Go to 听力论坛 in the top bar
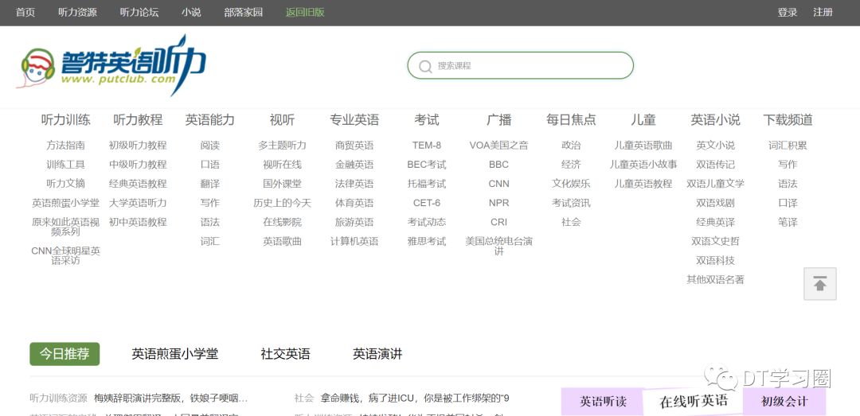 139,12
